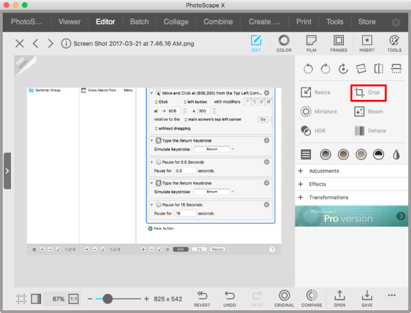411x313 pixels.
Task: Toggle the split view compare icon
Action: pyautogui.click(x=36, y=299)
